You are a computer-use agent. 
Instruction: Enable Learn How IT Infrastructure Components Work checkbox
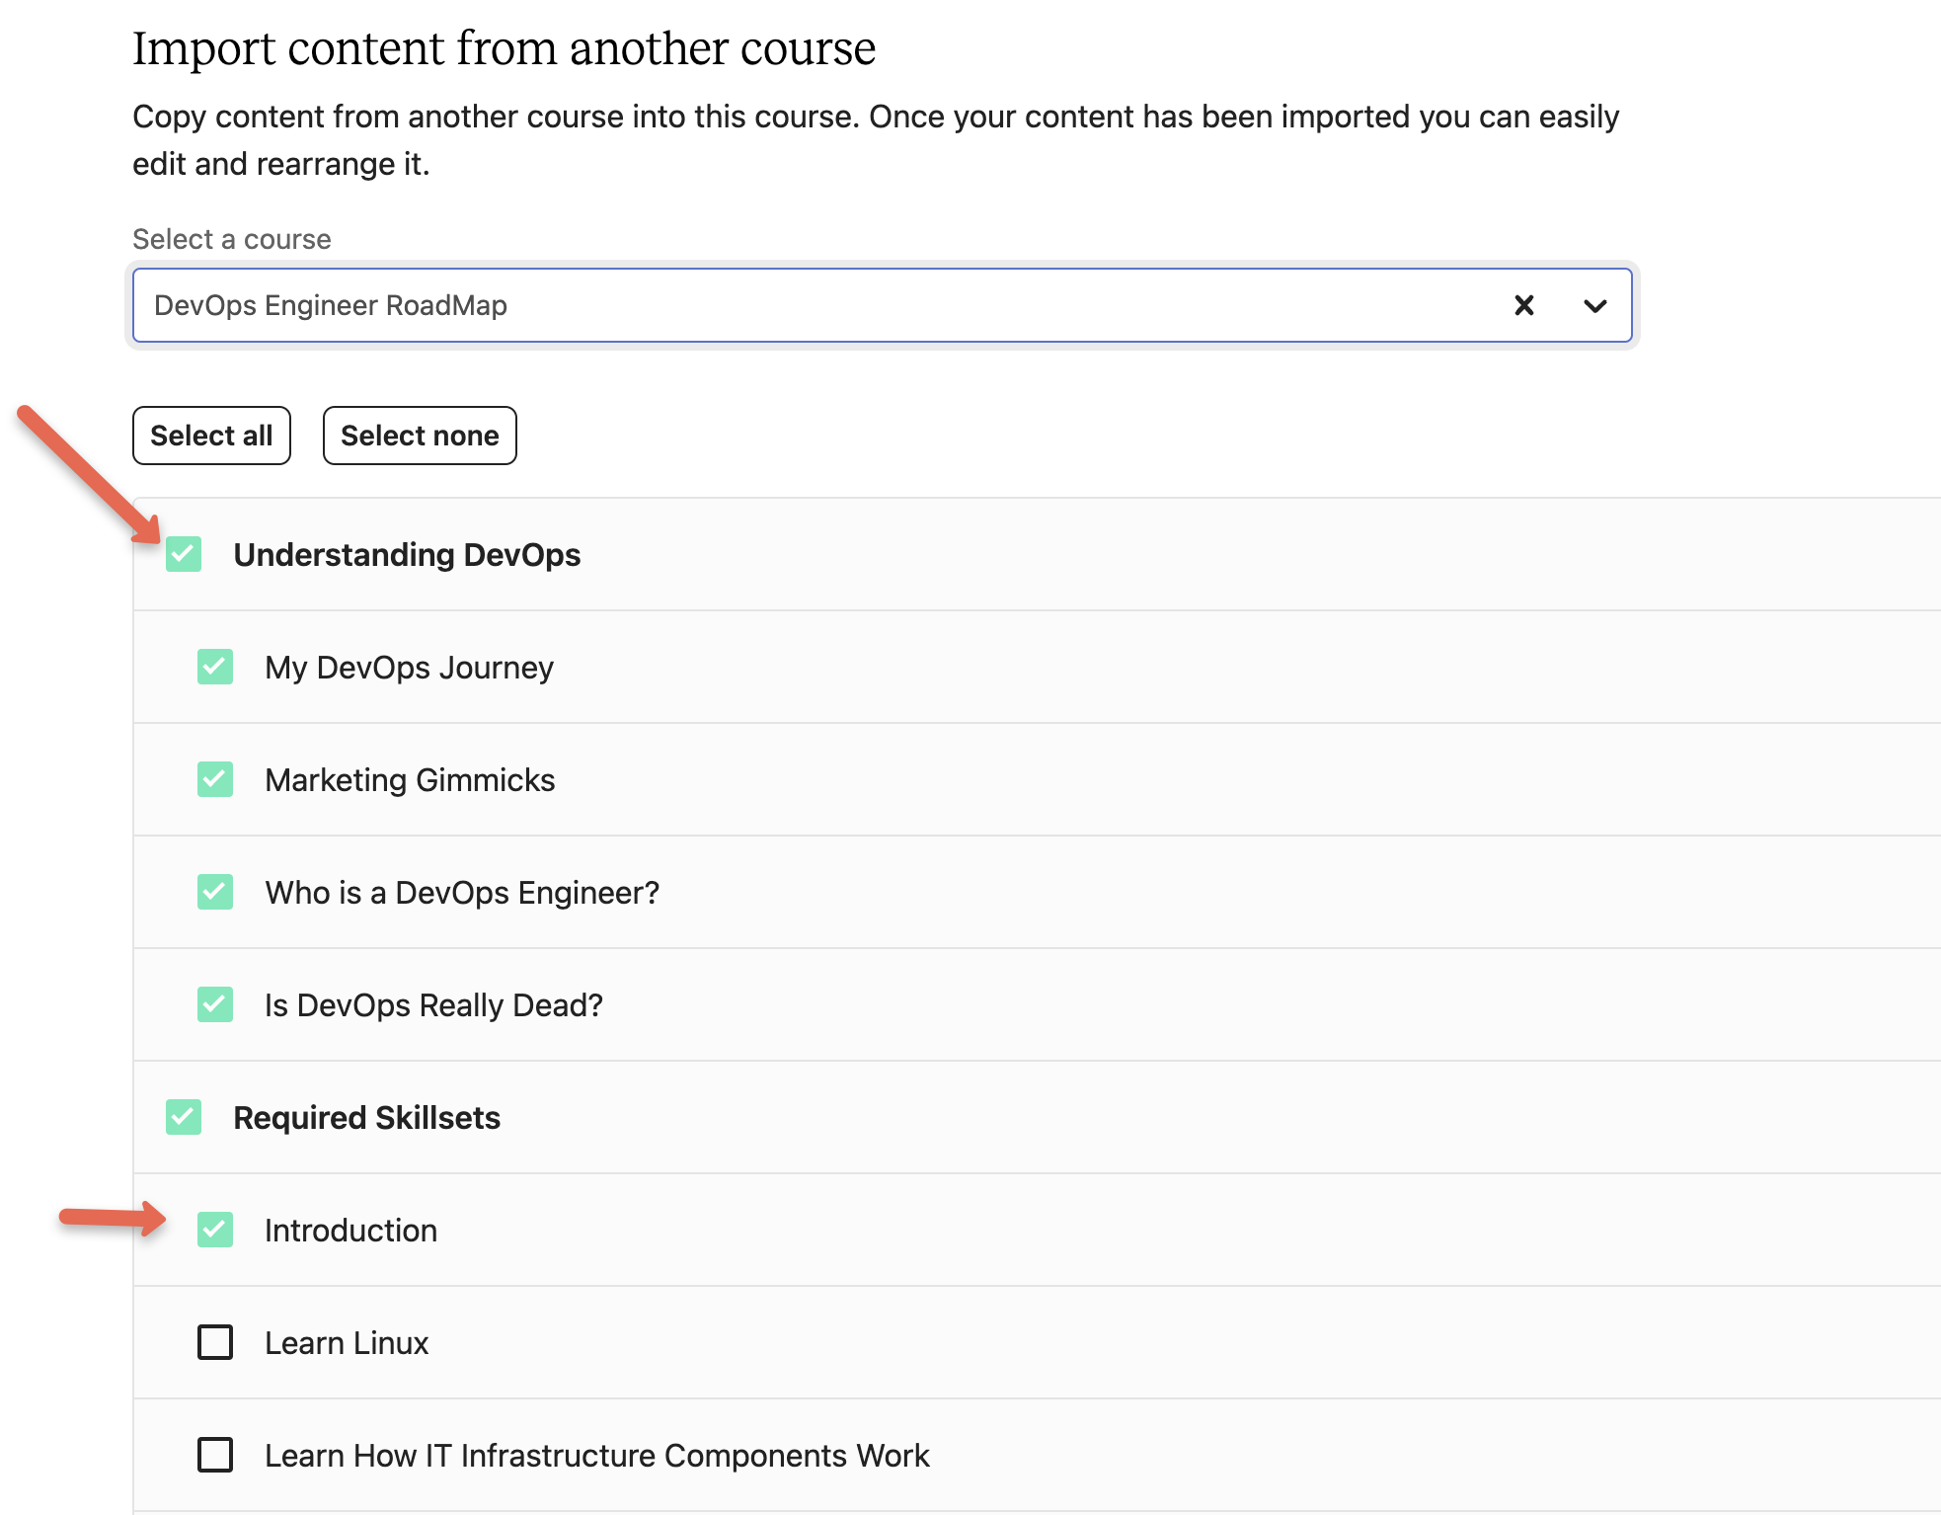(x=215, y=1455)
